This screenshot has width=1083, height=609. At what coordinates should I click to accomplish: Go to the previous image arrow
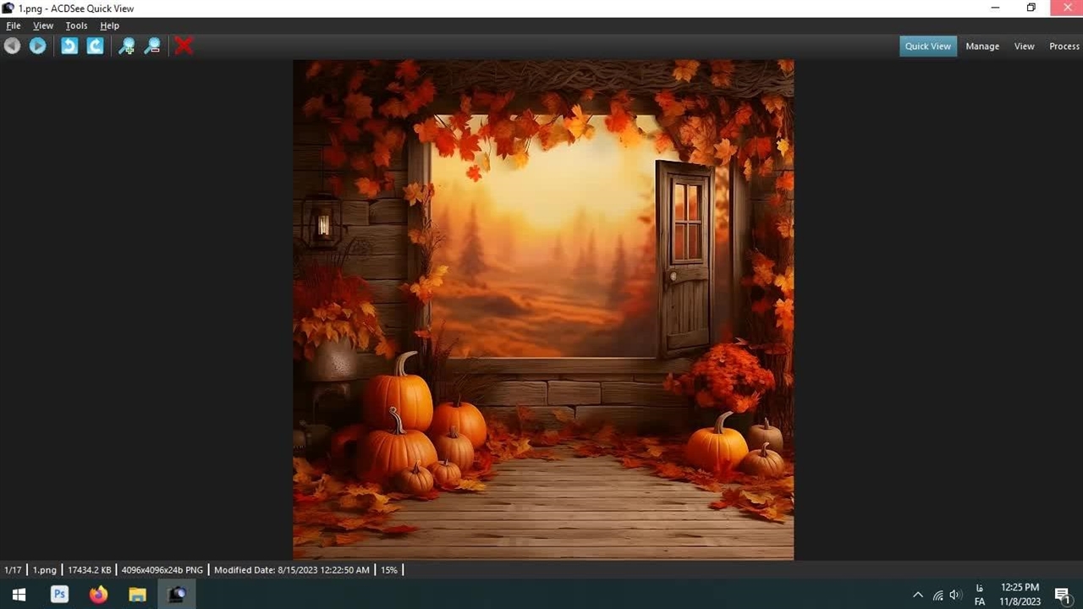[x=12, y=46]
